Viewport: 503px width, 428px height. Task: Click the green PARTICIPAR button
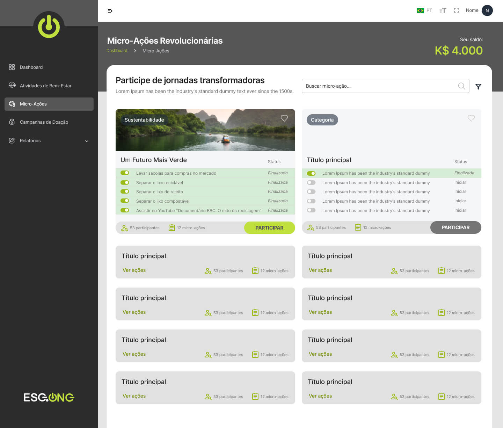coord(269,228)
